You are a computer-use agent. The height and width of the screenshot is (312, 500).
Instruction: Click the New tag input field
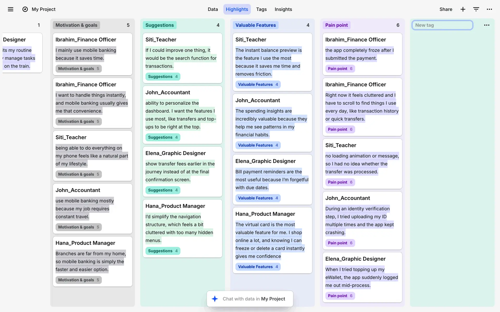click(442, 25)
